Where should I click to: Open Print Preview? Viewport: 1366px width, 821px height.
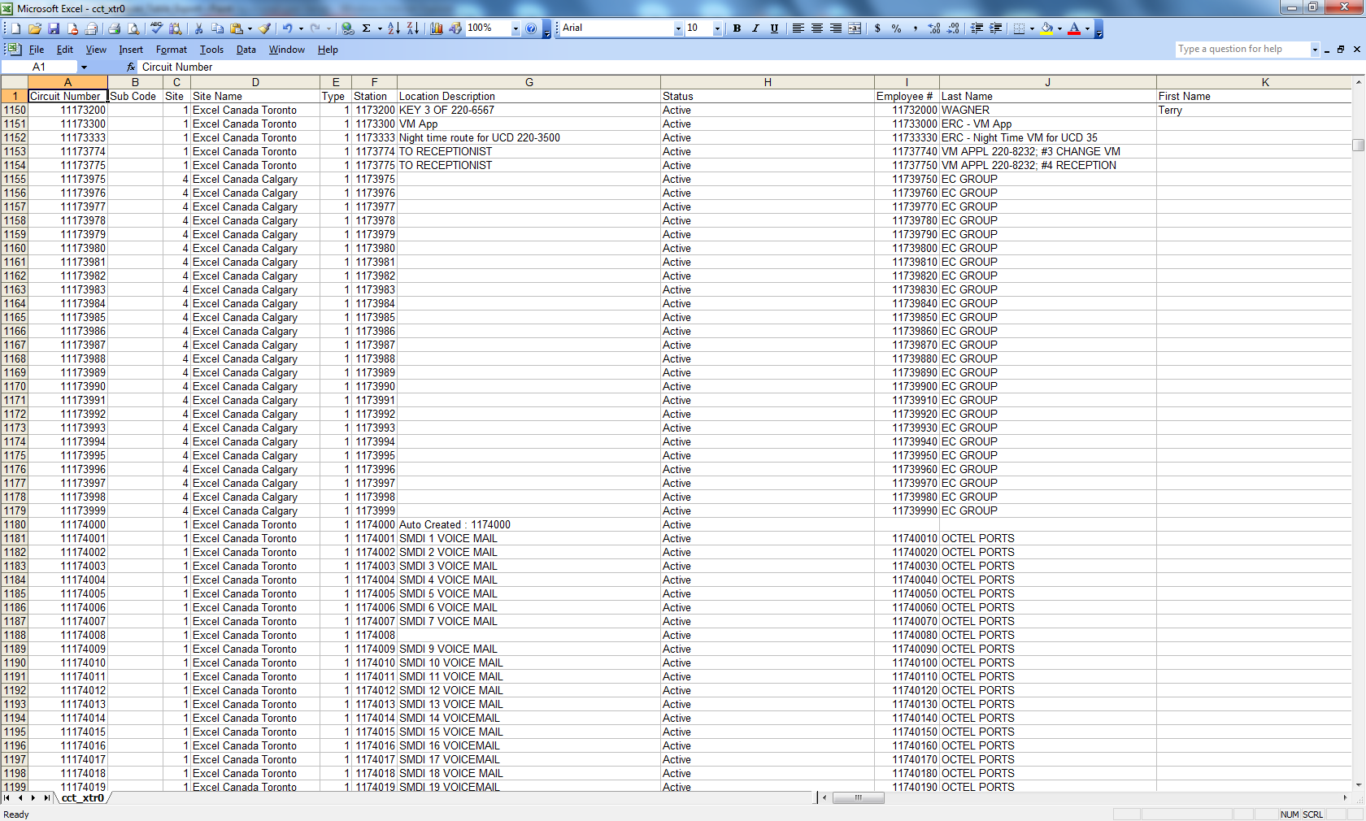(x=133, y=28)
